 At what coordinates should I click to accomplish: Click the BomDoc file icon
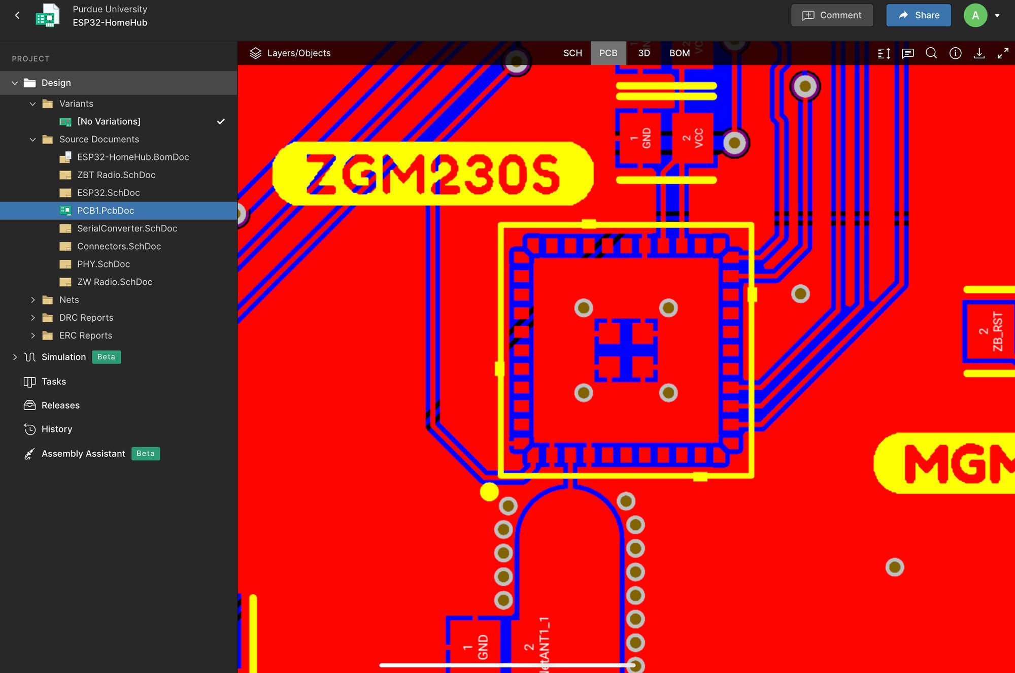[65, 157]
